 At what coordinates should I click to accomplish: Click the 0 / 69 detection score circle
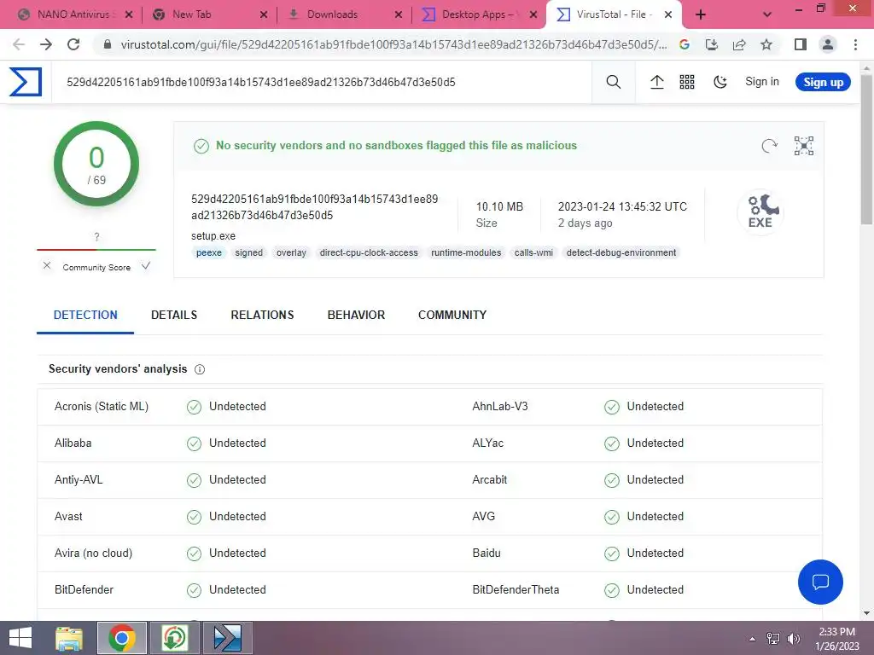pyautogui.click(x=96, y=165)
